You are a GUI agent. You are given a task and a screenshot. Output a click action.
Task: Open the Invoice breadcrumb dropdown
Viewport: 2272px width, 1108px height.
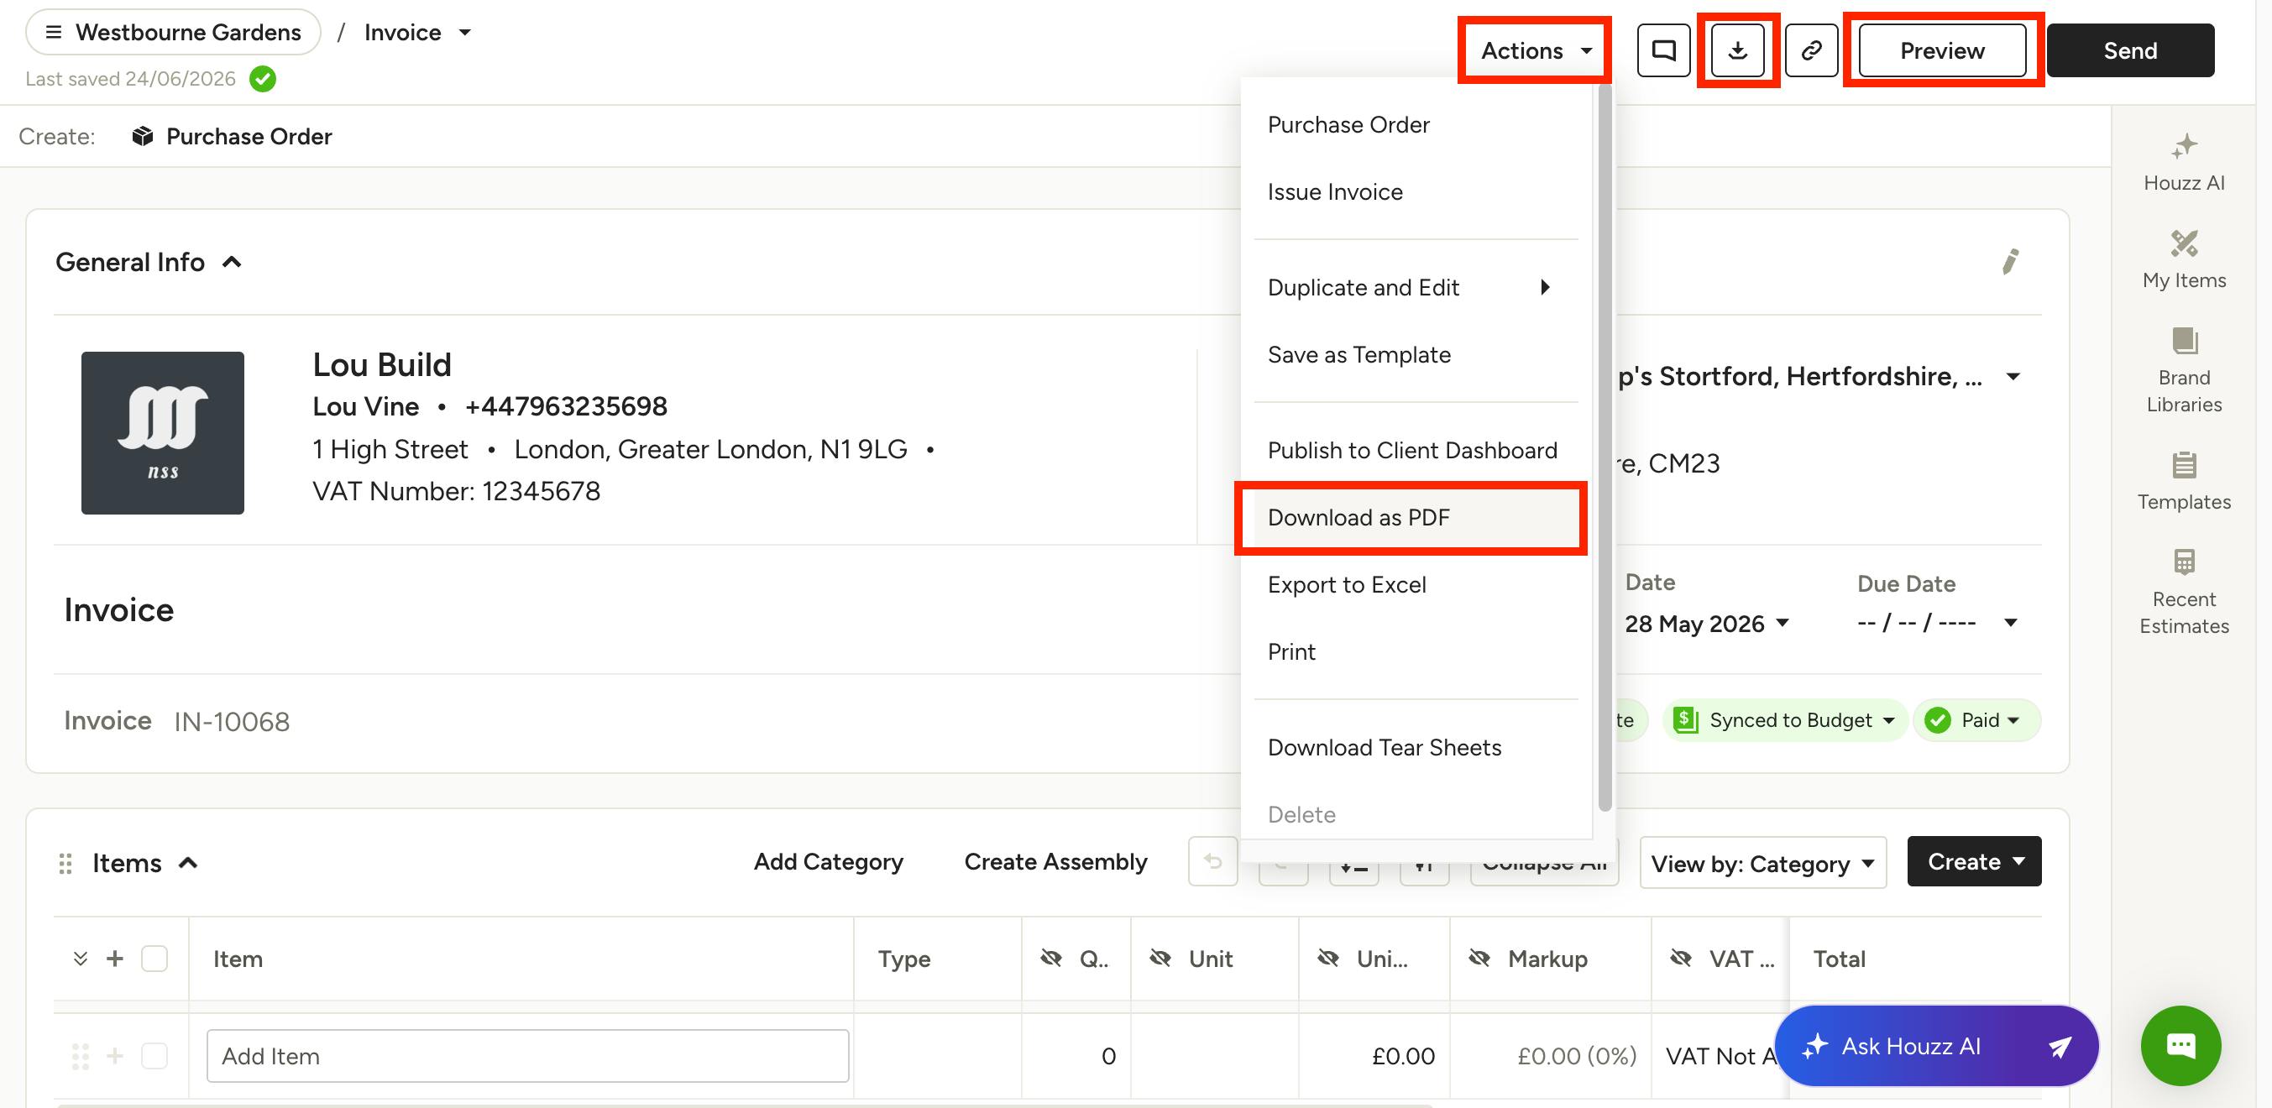pos(417,33)
